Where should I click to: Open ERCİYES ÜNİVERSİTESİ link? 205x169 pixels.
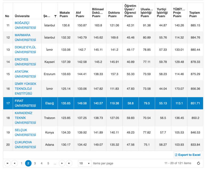coord(25,62)
